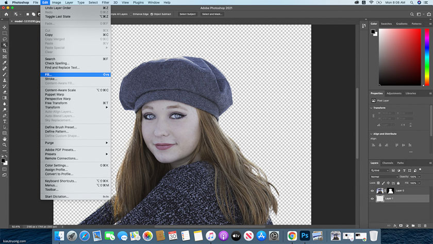Image resolution: width=433 pixels, height=244 pixels.
Task: Select the Hand tool
Action: click(x=5, y=139)
